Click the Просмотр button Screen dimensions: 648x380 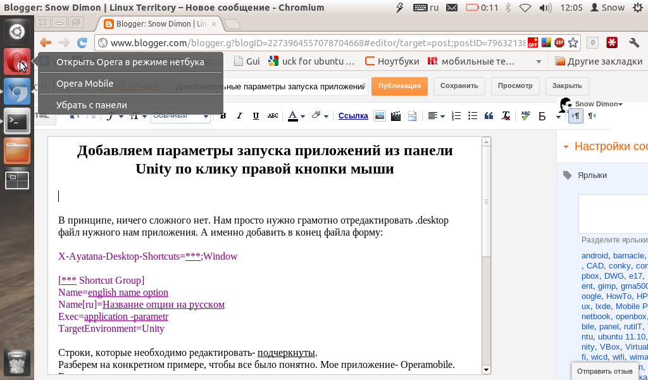[x=515, y=86]
